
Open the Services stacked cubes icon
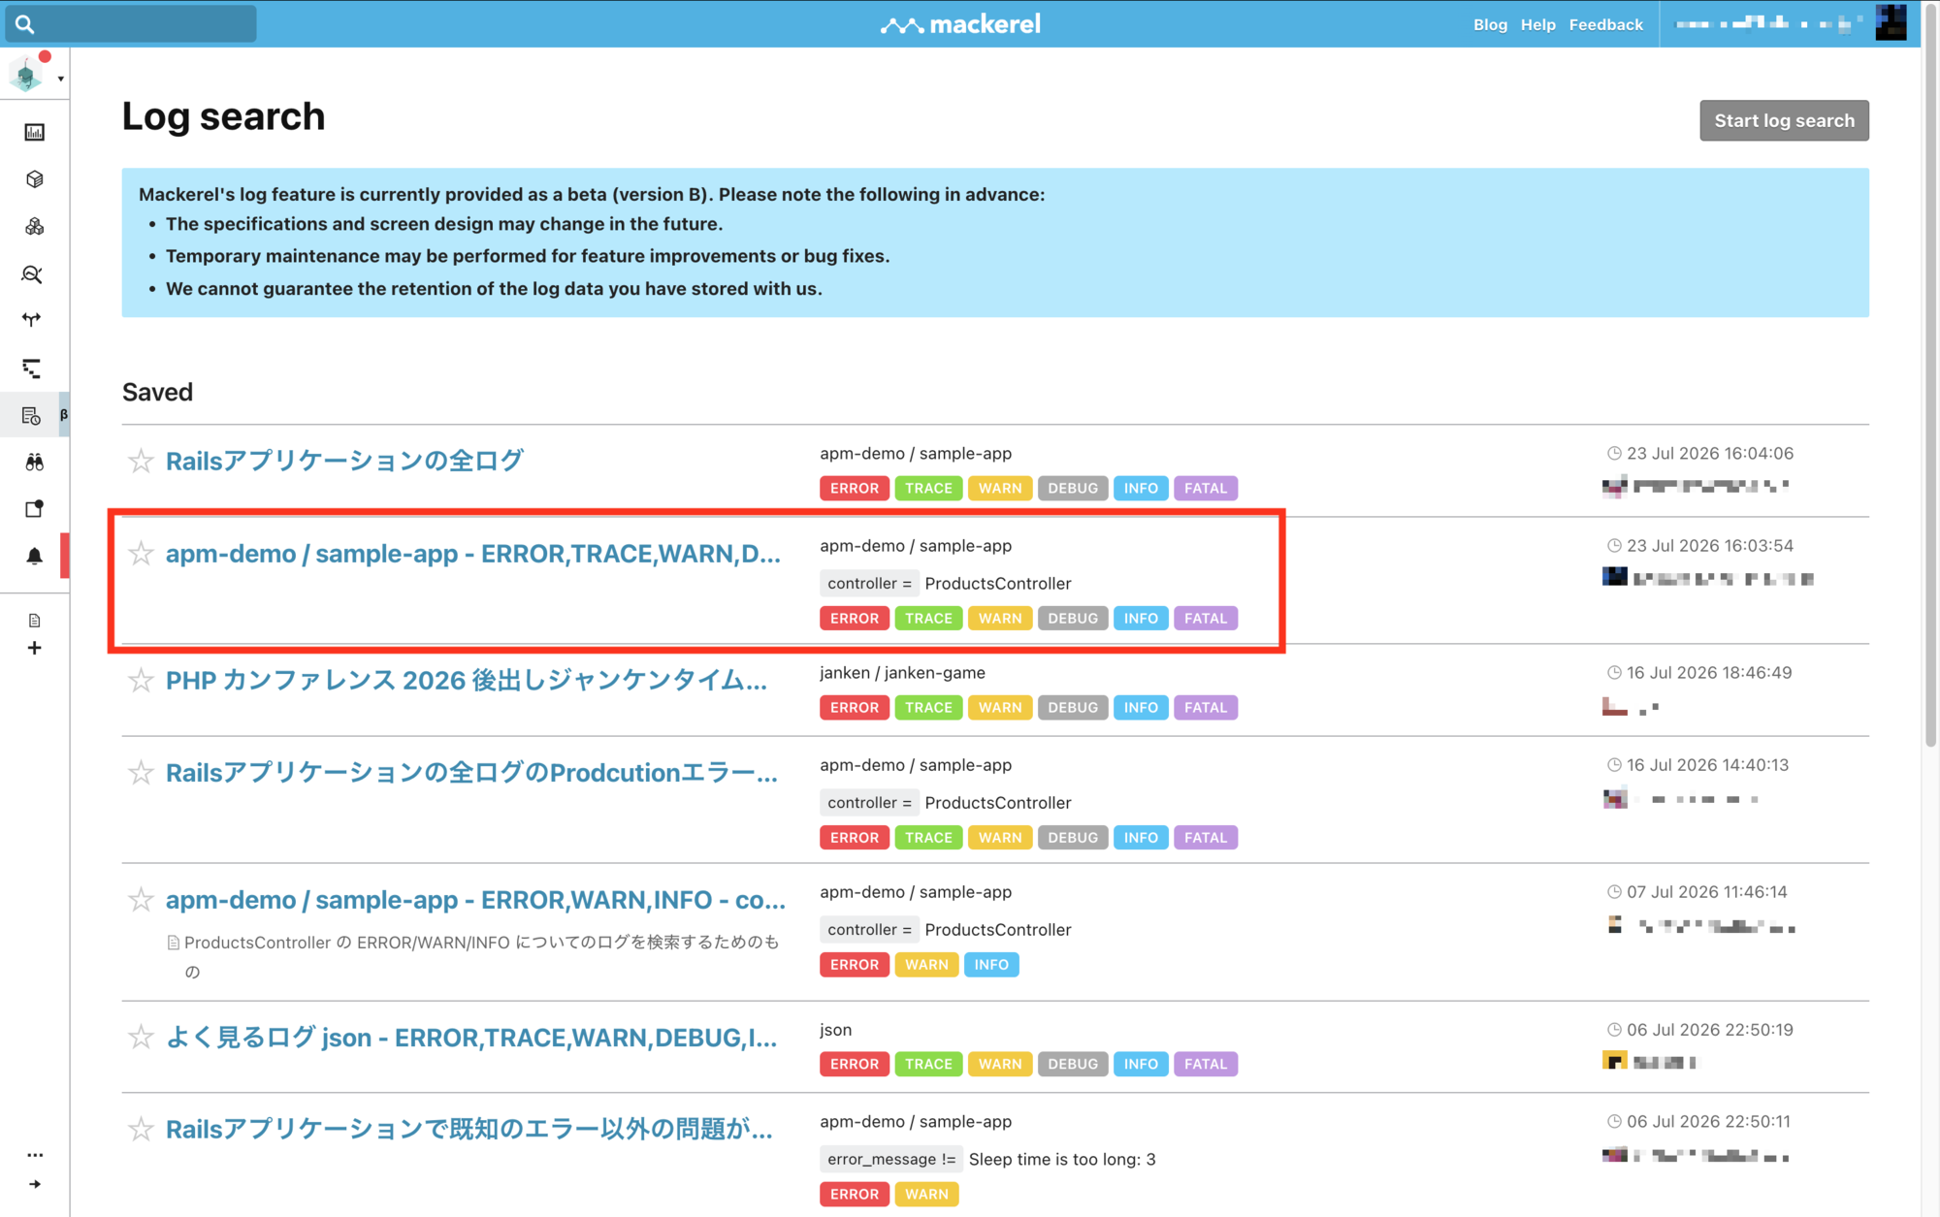coord(34,227)
